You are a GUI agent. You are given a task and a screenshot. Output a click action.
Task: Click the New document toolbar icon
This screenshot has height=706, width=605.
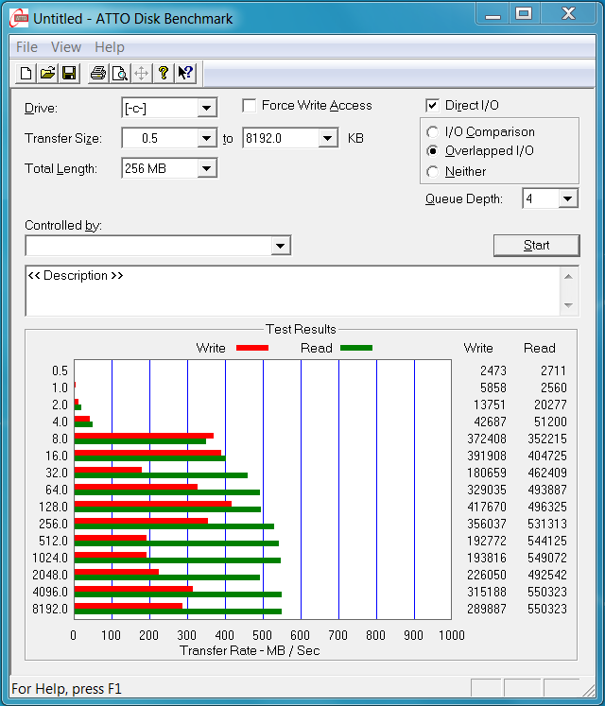click(x=26, y=73)
